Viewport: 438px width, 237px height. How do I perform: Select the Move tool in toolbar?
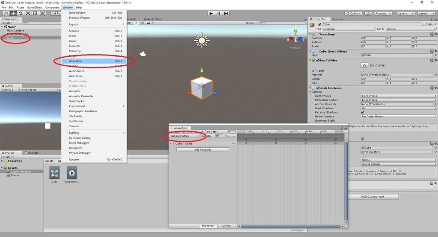point(13,13)
